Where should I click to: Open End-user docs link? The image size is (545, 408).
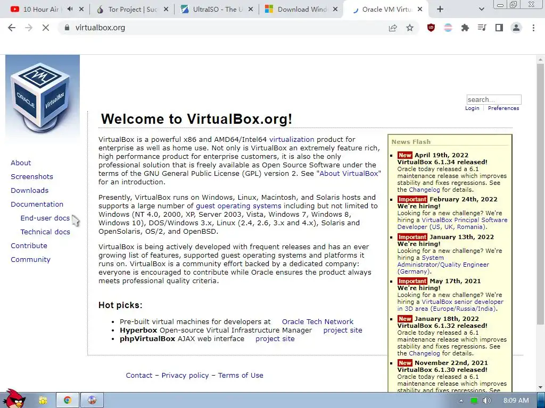tap(45, 218)
